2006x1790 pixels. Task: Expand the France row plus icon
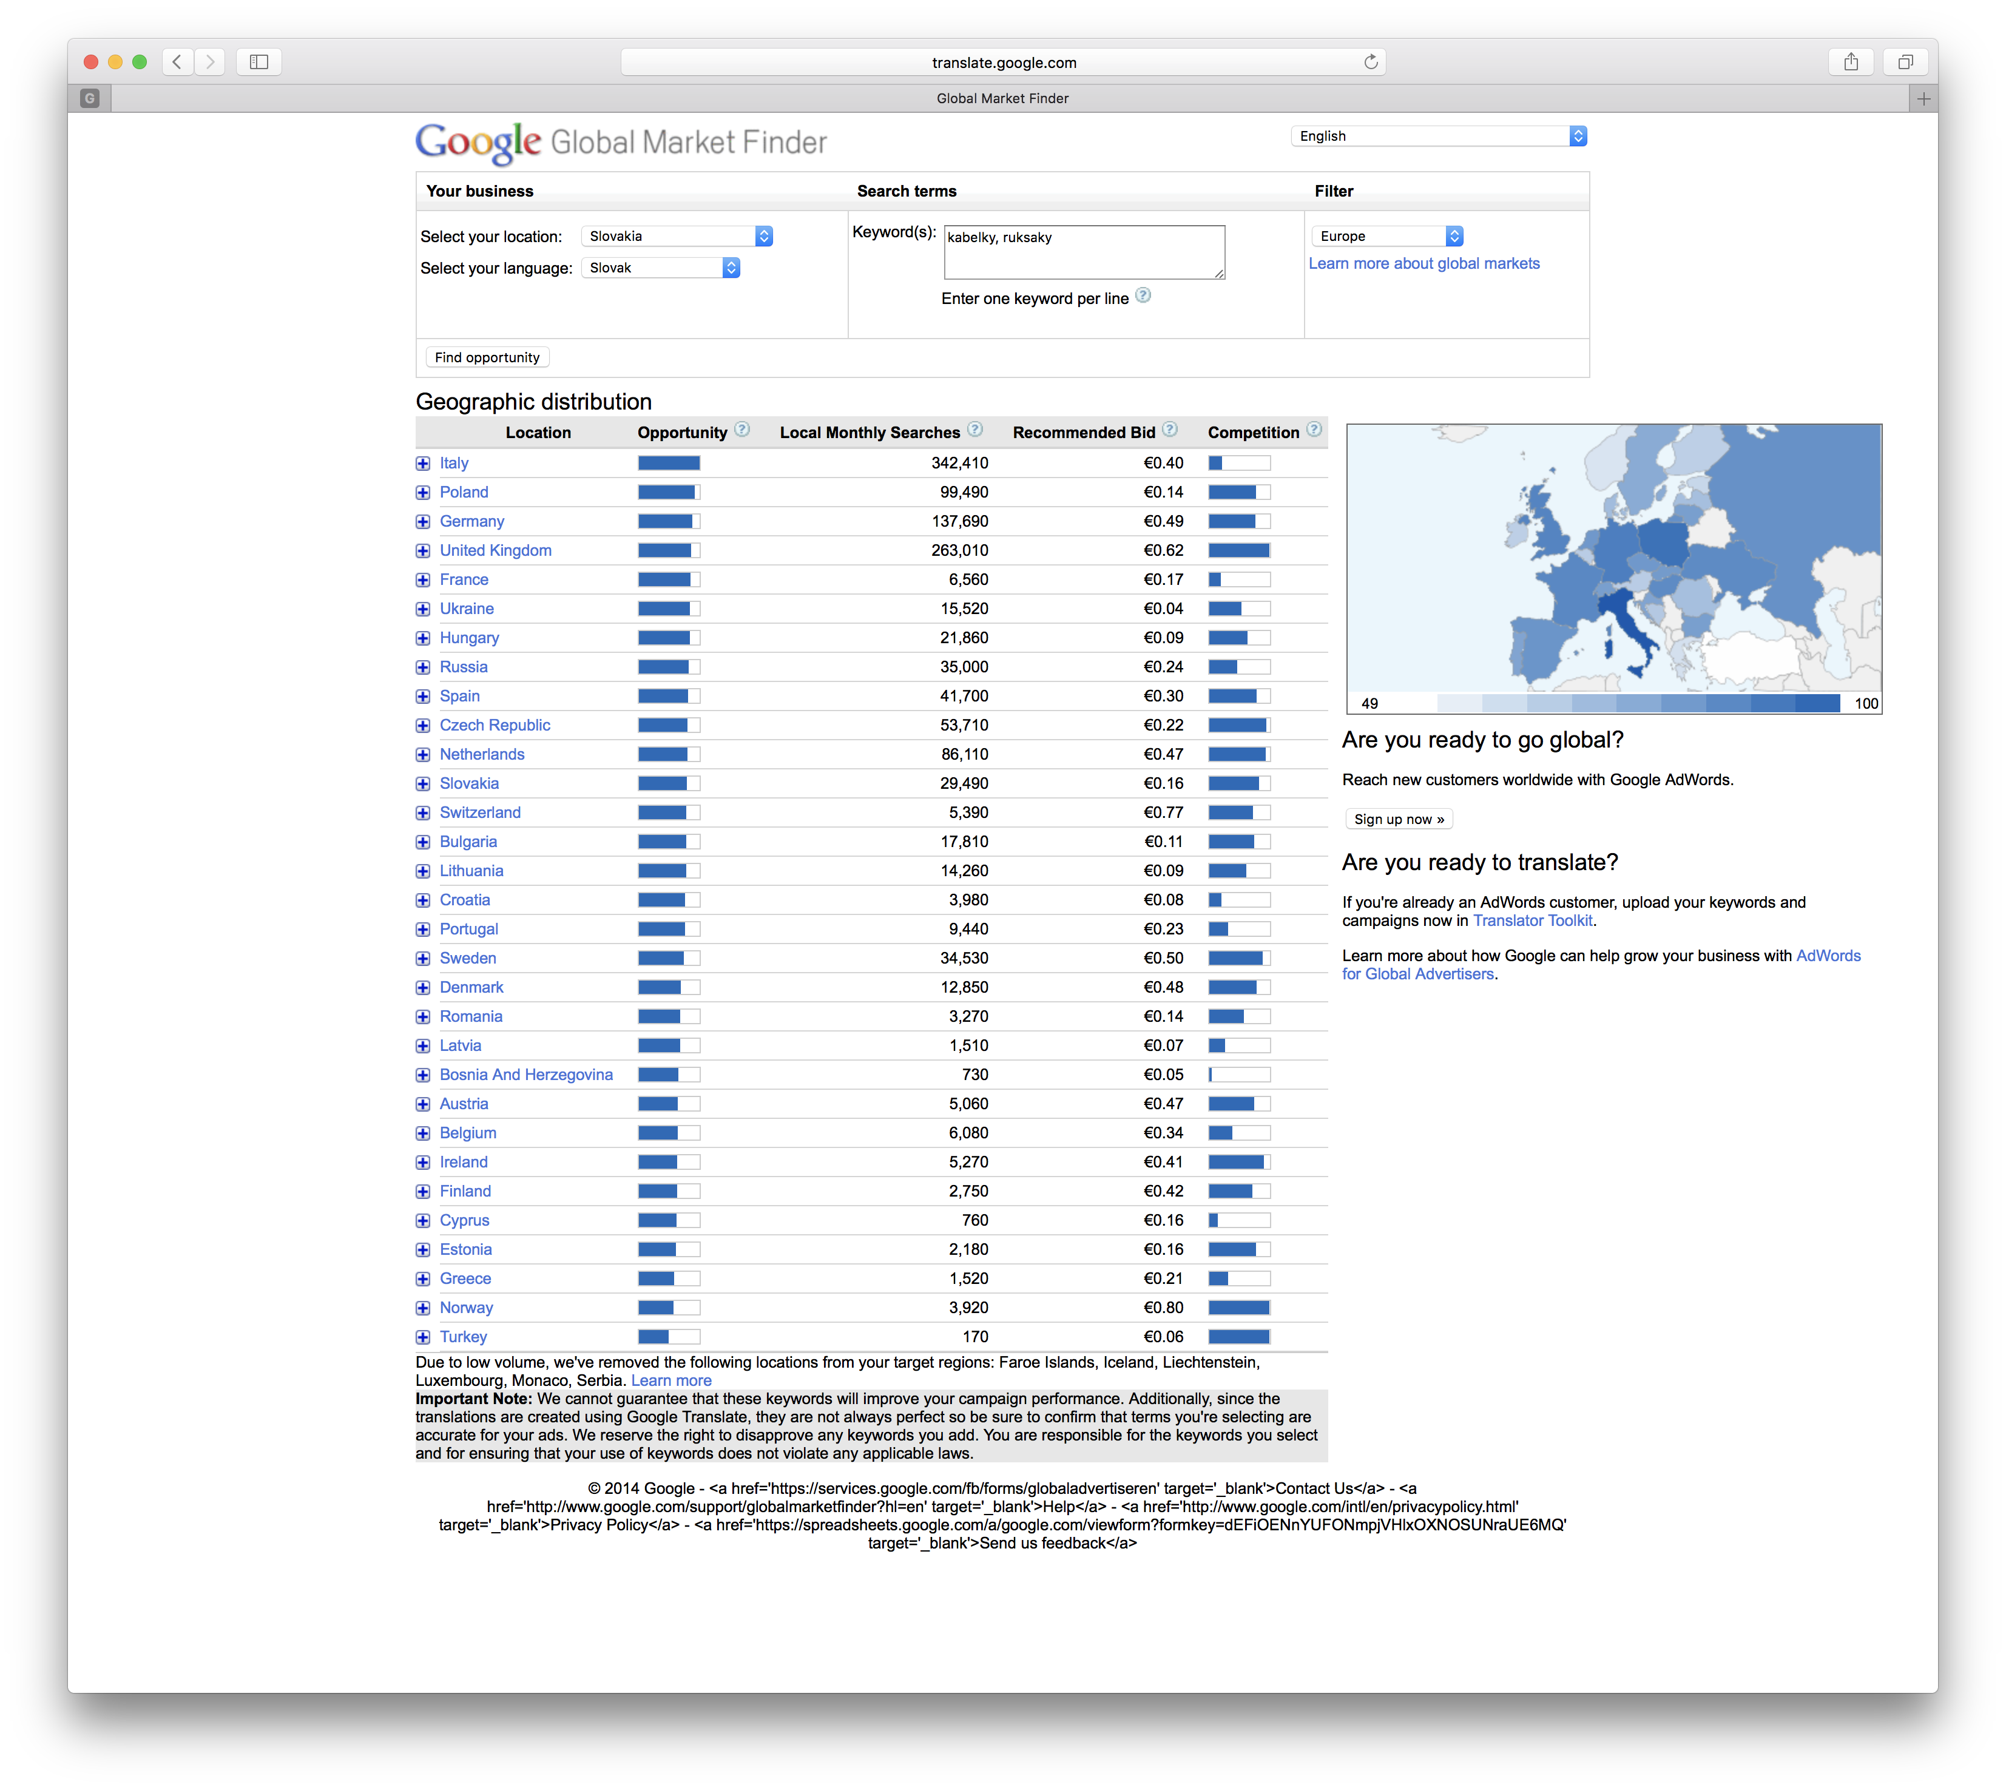coord(423,580)
